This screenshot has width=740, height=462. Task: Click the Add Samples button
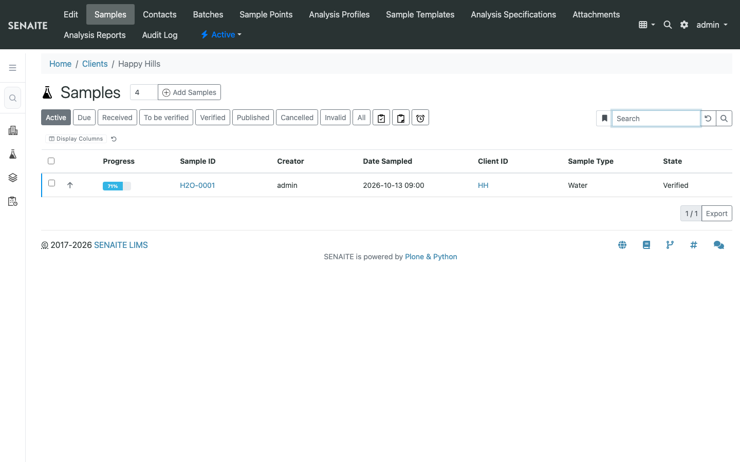click(x=189, y=92)
